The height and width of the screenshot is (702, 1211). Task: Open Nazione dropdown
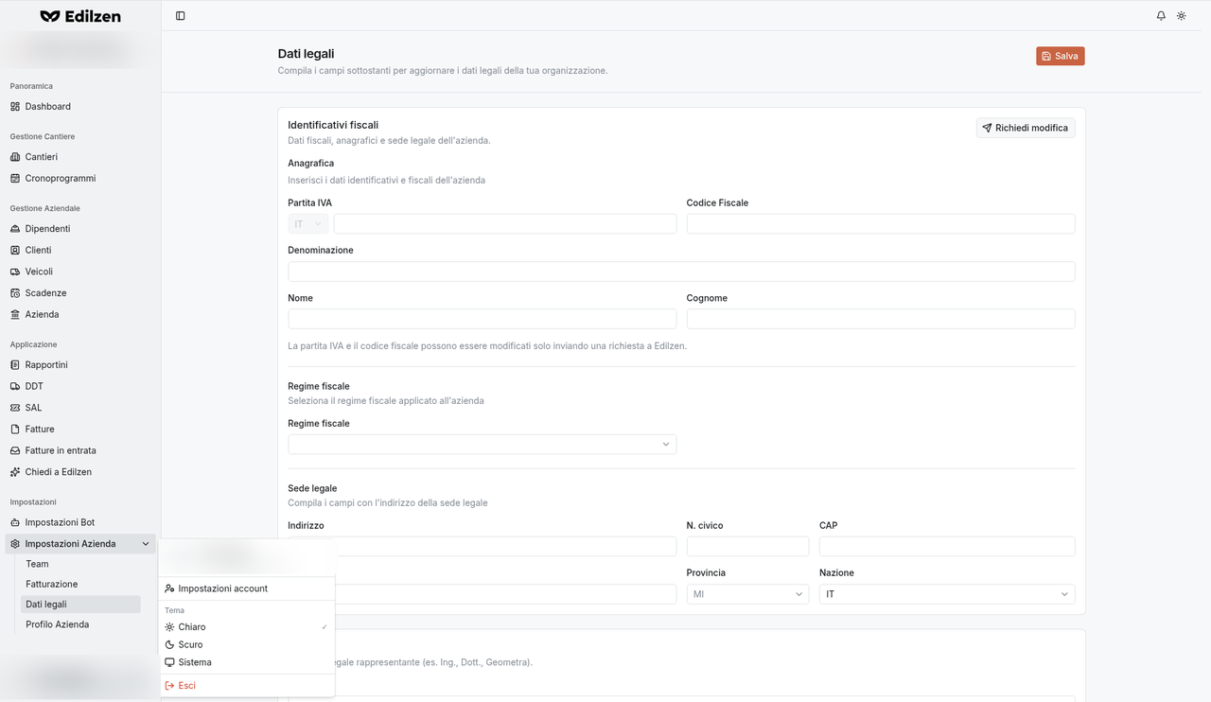click(x=947, y=594)
